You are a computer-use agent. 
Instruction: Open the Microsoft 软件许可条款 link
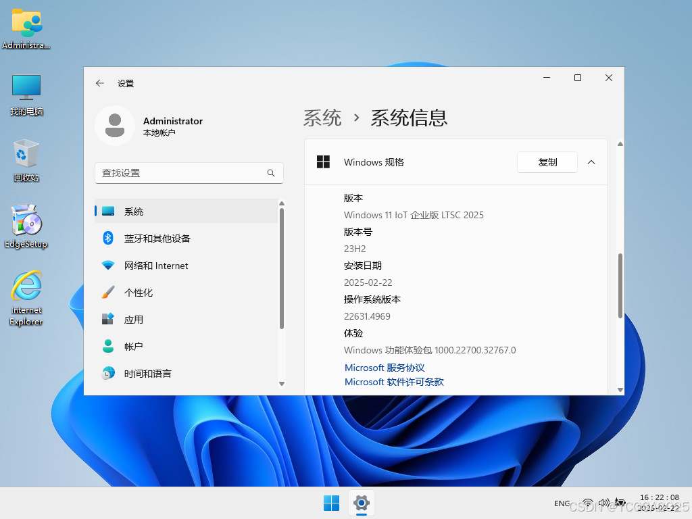click(394, 382)
